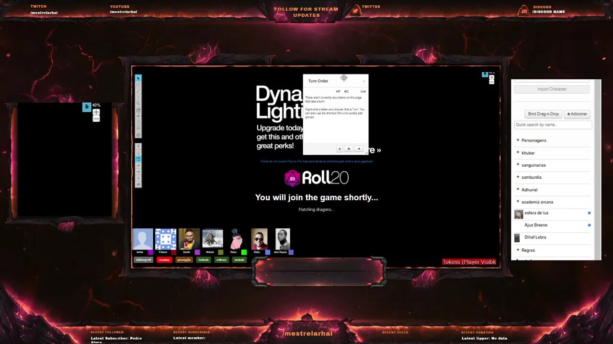Activate the ruler measure tool

(x=138, y=110)
